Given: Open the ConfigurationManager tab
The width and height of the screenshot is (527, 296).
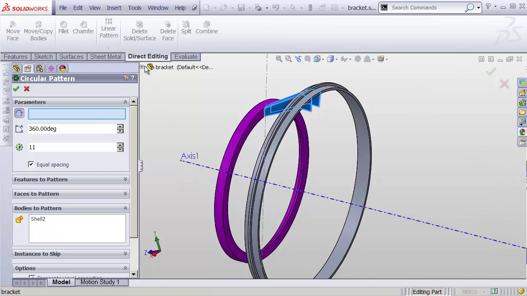Looking at the screenshot, I should click(x=40, y=68).
